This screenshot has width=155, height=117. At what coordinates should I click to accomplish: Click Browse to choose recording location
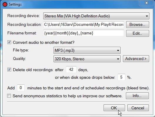[138, 24]
